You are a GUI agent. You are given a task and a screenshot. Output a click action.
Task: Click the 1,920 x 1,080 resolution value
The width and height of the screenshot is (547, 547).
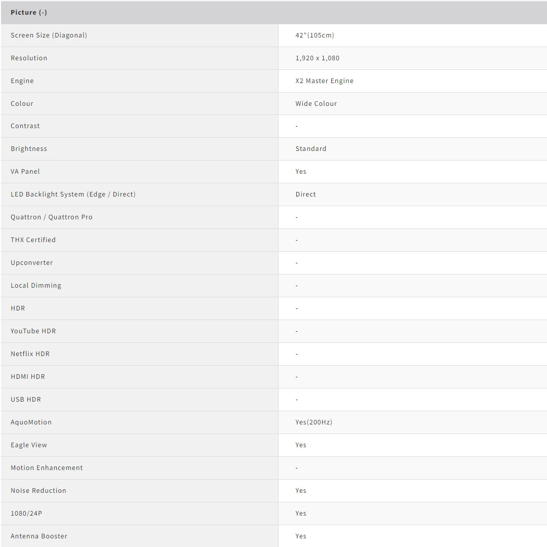click(317, 58)
